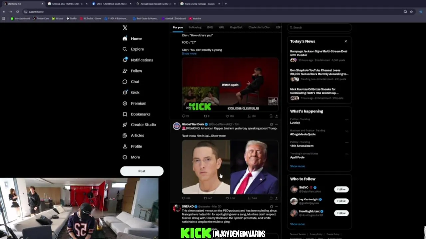This screenshot has height=239, width=426.
Task: Share the Global War Desk post
Action: click(x=276, y=198)
